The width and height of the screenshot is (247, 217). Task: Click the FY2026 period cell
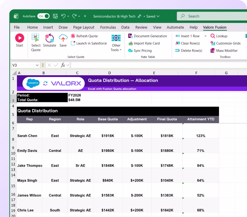coord(75,95)
